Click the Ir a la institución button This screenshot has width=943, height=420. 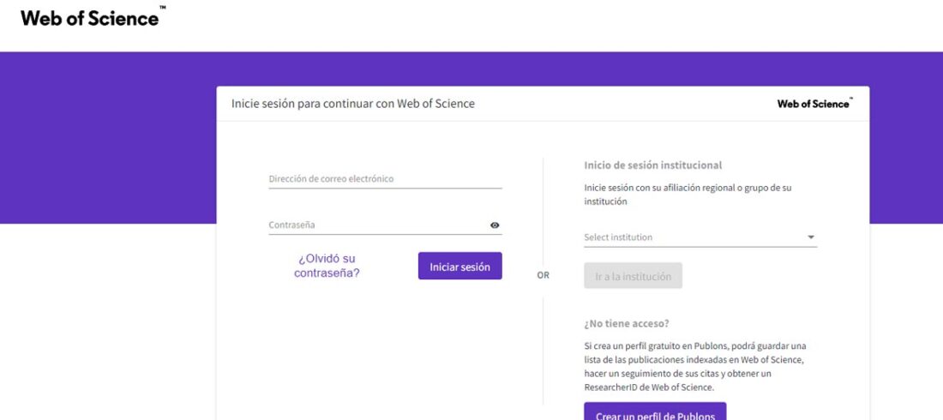633,276
